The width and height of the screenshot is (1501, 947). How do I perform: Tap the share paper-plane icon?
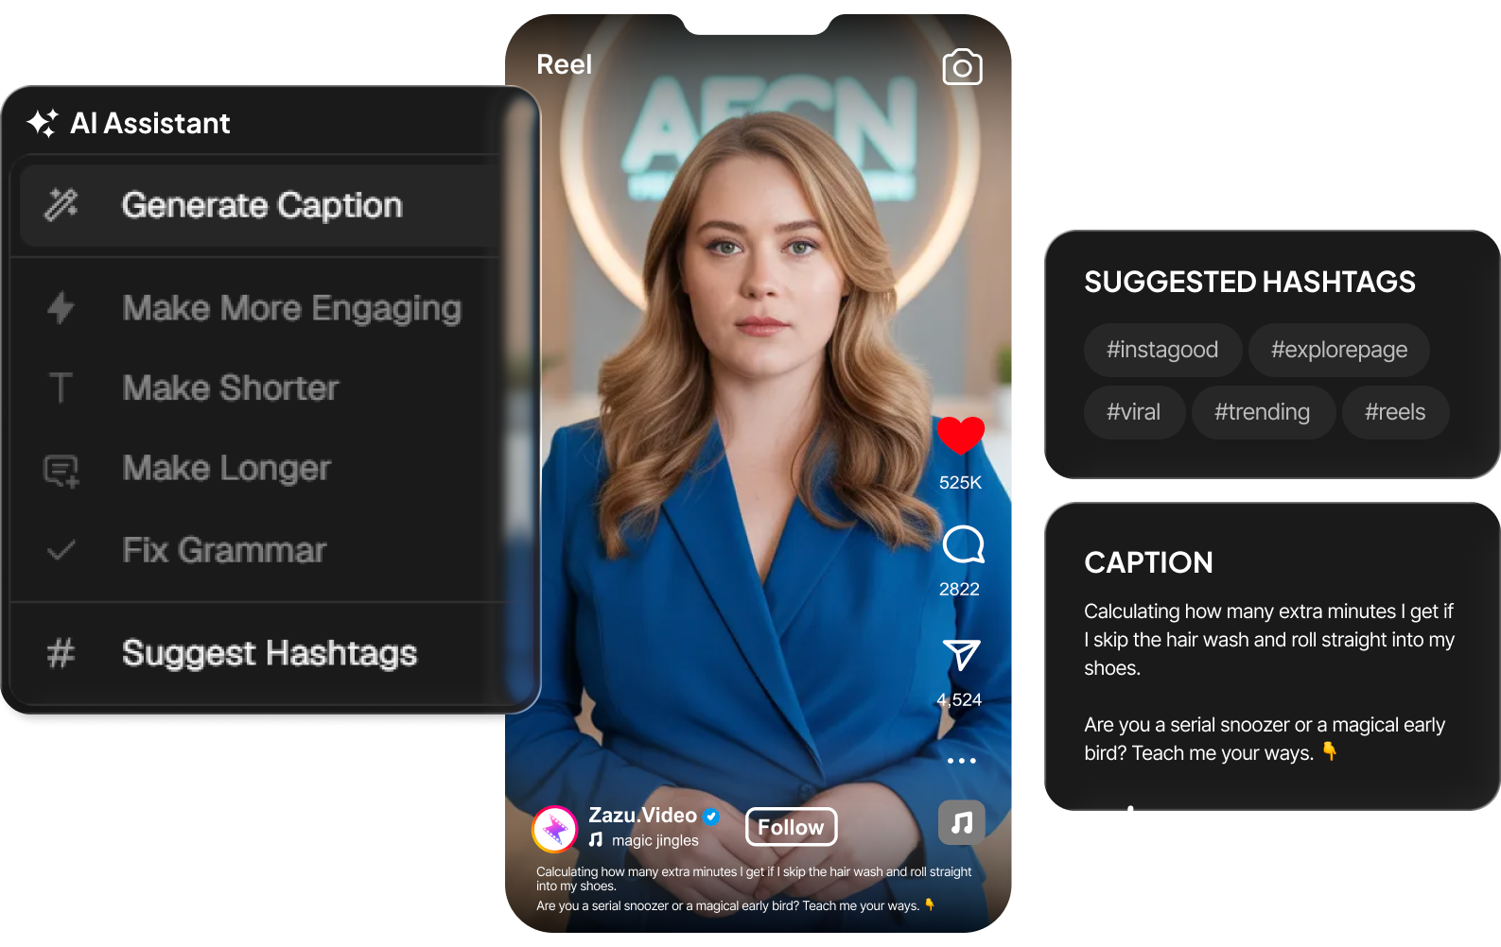(x=961, y=654)
